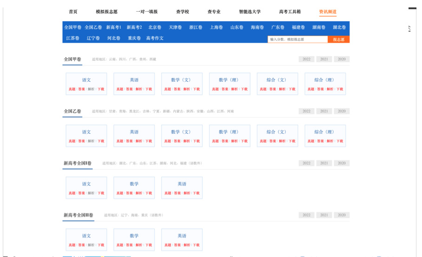The height and width of the screenshot is (257, 422).
Task: Open the 首页 navigation tab
Action: point(73,12)
